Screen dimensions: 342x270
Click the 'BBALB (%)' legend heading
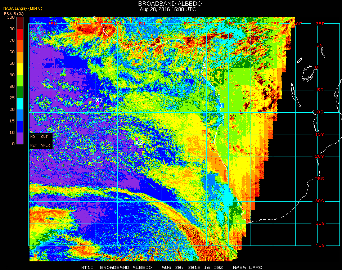point(14,14)
